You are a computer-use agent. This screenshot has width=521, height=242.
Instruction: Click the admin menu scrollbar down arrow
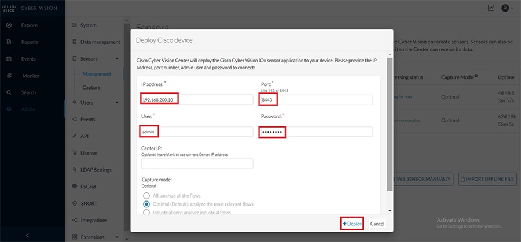click(x=126, y=239)
